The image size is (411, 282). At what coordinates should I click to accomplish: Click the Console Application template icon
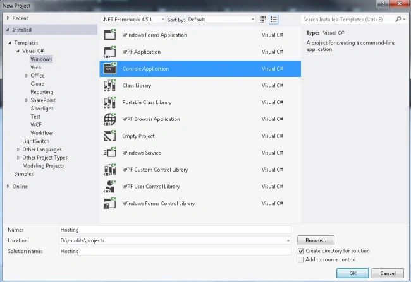pyautogui.click(x=110, y=69)
